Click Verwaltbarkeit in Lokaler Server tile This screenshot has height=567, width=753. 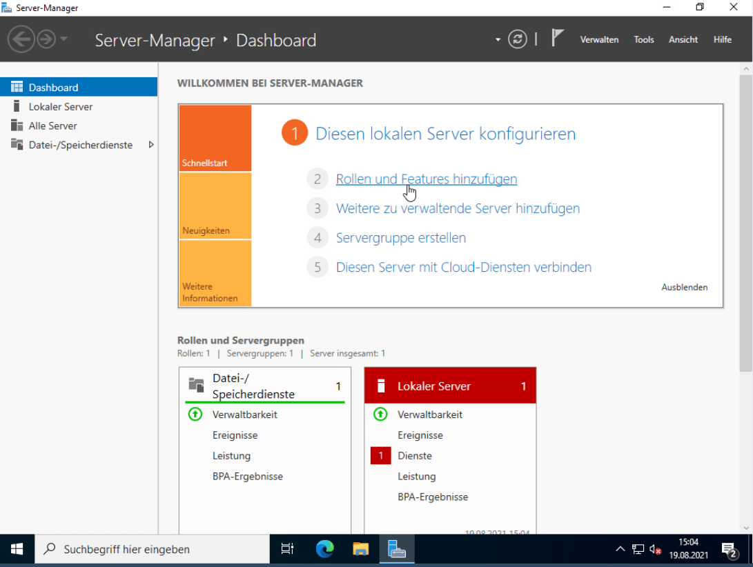click(x=430, y=415)
